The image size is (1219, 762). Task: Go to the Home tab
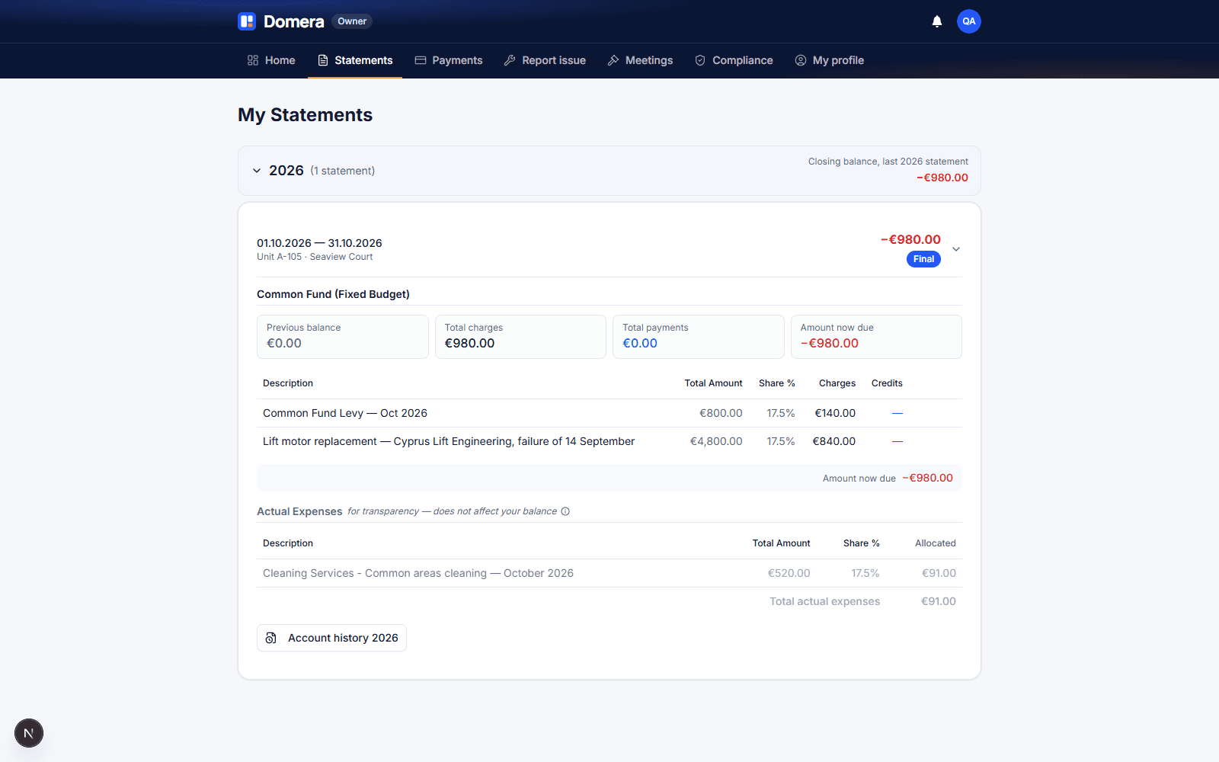coord(271,60)
